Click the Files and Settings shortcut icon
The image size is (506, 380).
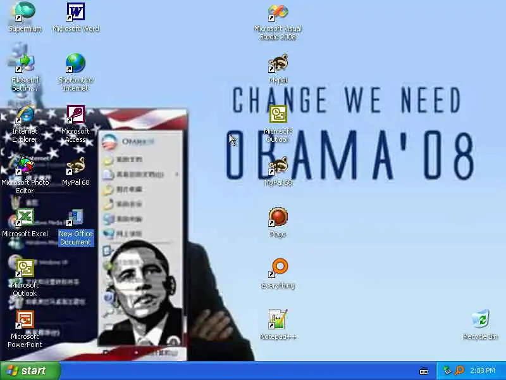(25, 63)
